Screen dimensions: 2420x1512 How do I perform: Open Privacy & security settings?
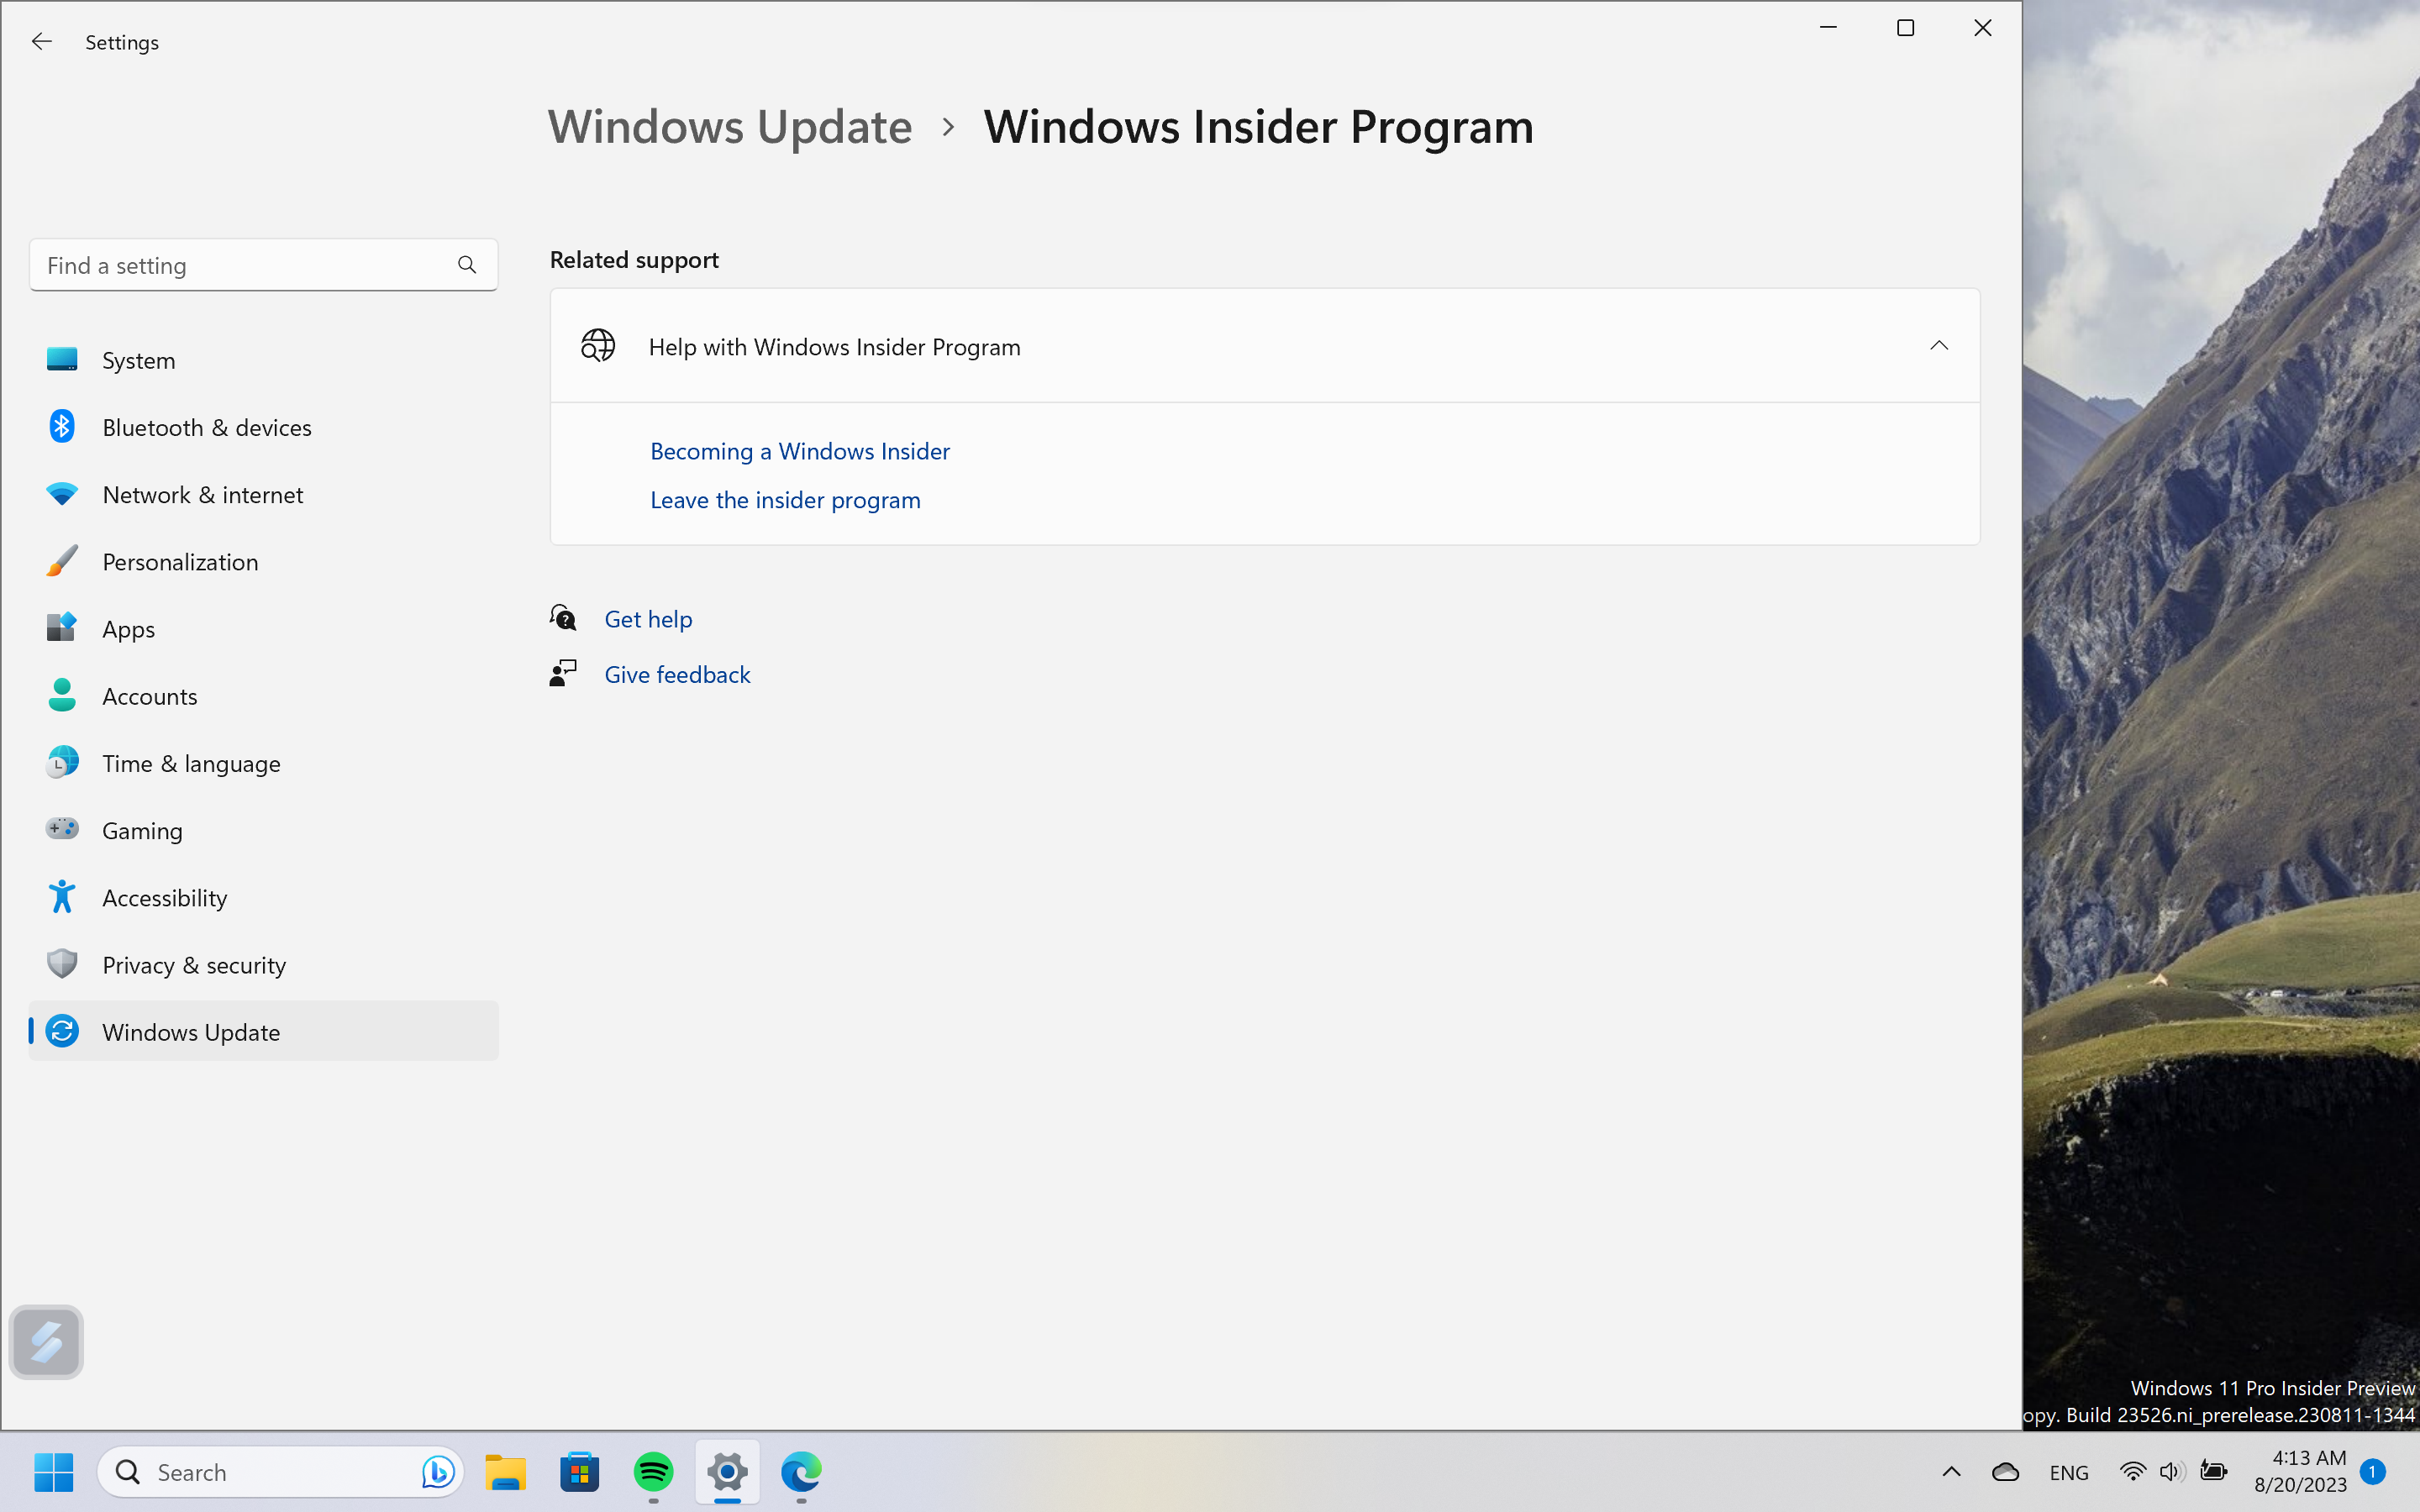point(193,964)
